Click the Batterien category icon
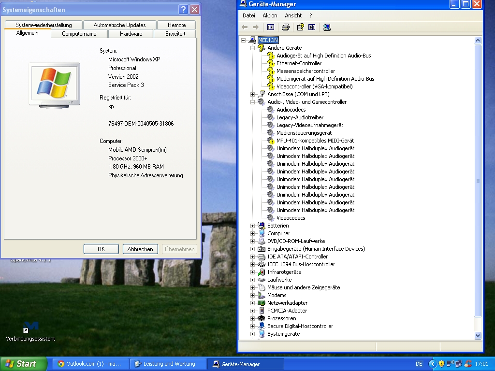This screenshot has width=495, height=371. [x=261, y=226]
